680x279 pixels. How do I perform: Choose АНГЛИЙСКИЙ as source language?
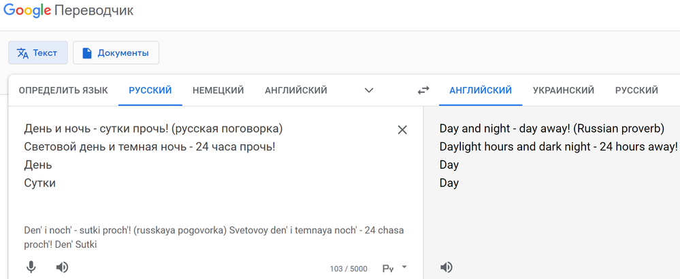(296, 91)
